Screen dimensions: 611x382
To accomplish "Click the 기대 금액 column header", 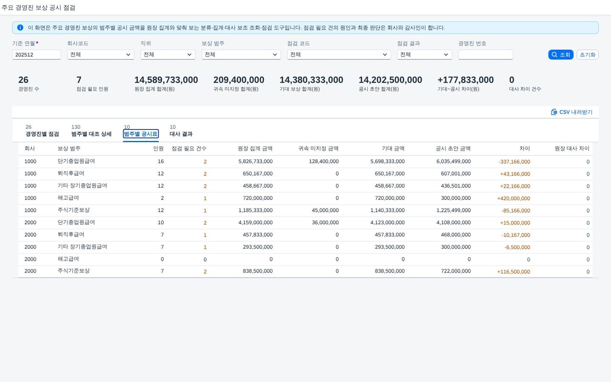I will pyautogui.click(x=393, y=149).
